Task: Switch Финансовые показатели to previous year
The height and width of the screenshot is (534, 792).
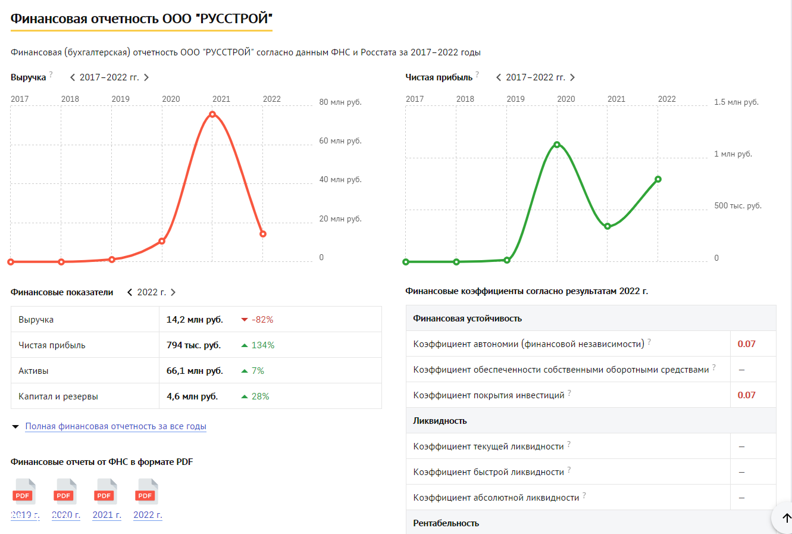Action: pos(130,292)
